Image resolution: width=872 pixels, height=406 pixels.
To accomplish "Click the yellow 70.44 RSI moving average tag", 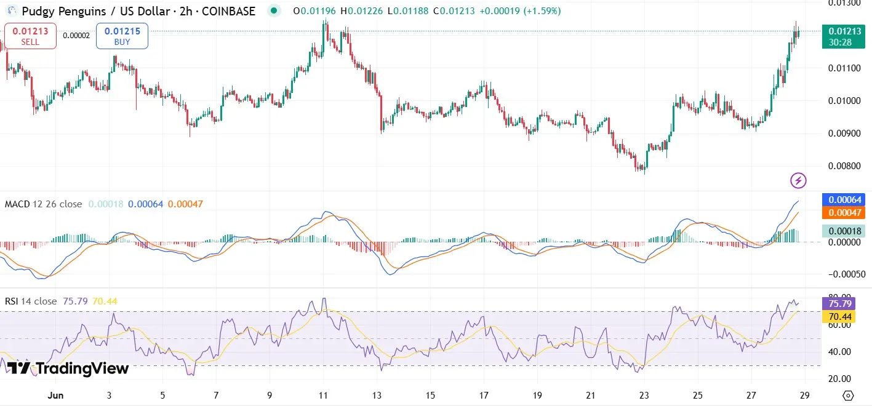I will click(x=841, y=316).
